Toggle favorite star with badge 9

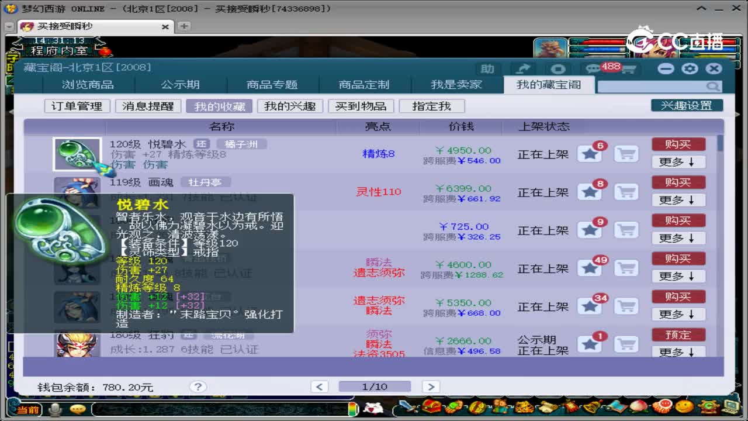click(x=590, y=230)
